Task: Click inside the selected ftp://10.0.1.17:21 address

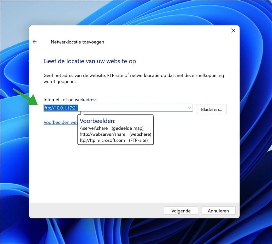Action: [x=61, y=108]
